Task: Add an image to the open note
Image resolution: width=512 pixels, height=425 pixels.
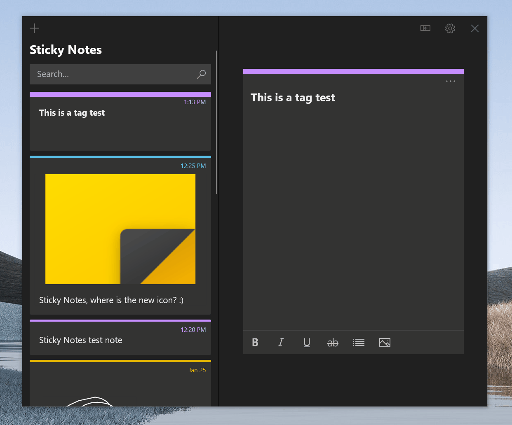Action: click(x=385, y=342)
